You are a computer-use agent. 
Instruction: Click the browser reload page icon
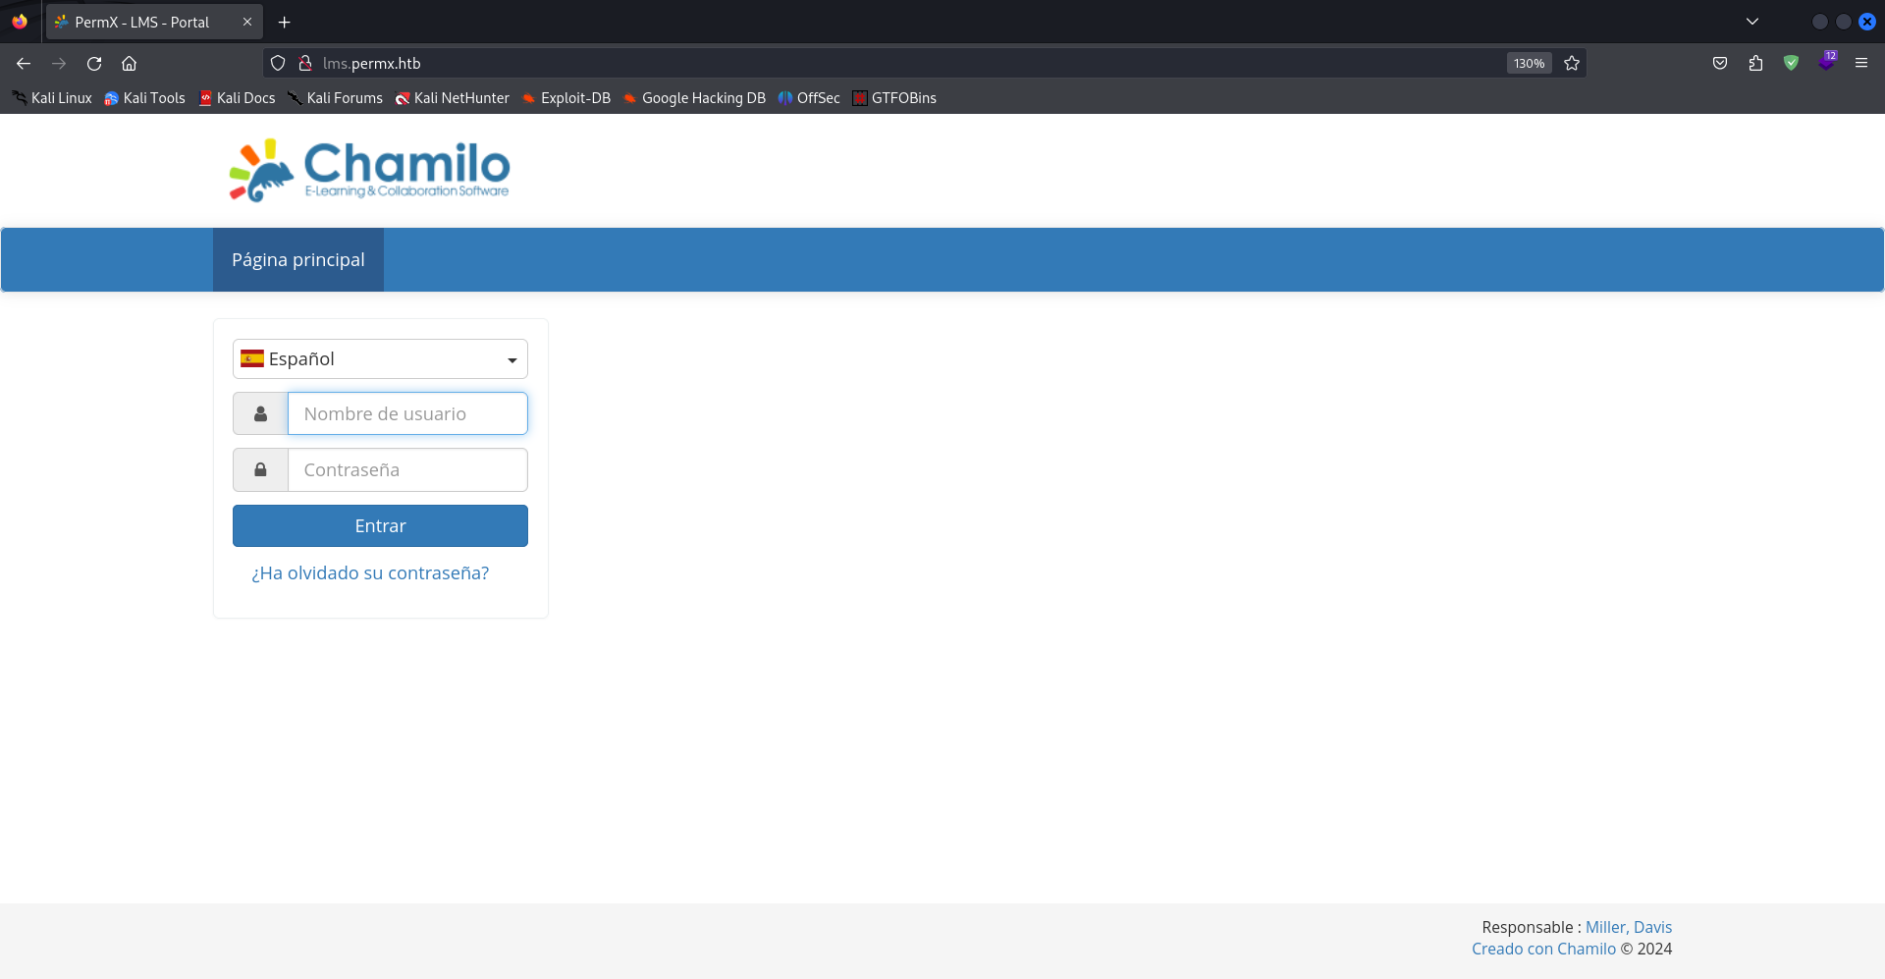[x=94, y=63]
